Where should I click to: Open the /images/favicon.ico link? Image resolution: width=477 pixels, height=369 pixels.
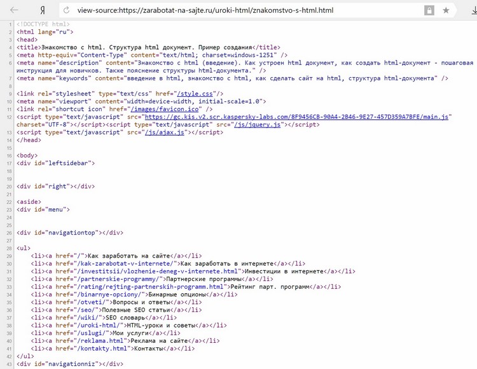coord(165,109)
